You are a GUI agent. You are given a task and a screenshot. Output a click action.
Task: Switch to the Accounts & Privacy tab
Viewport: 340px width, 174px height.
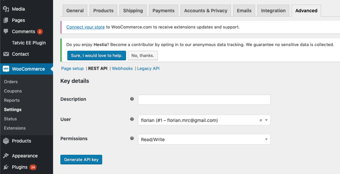coord(206,11)
